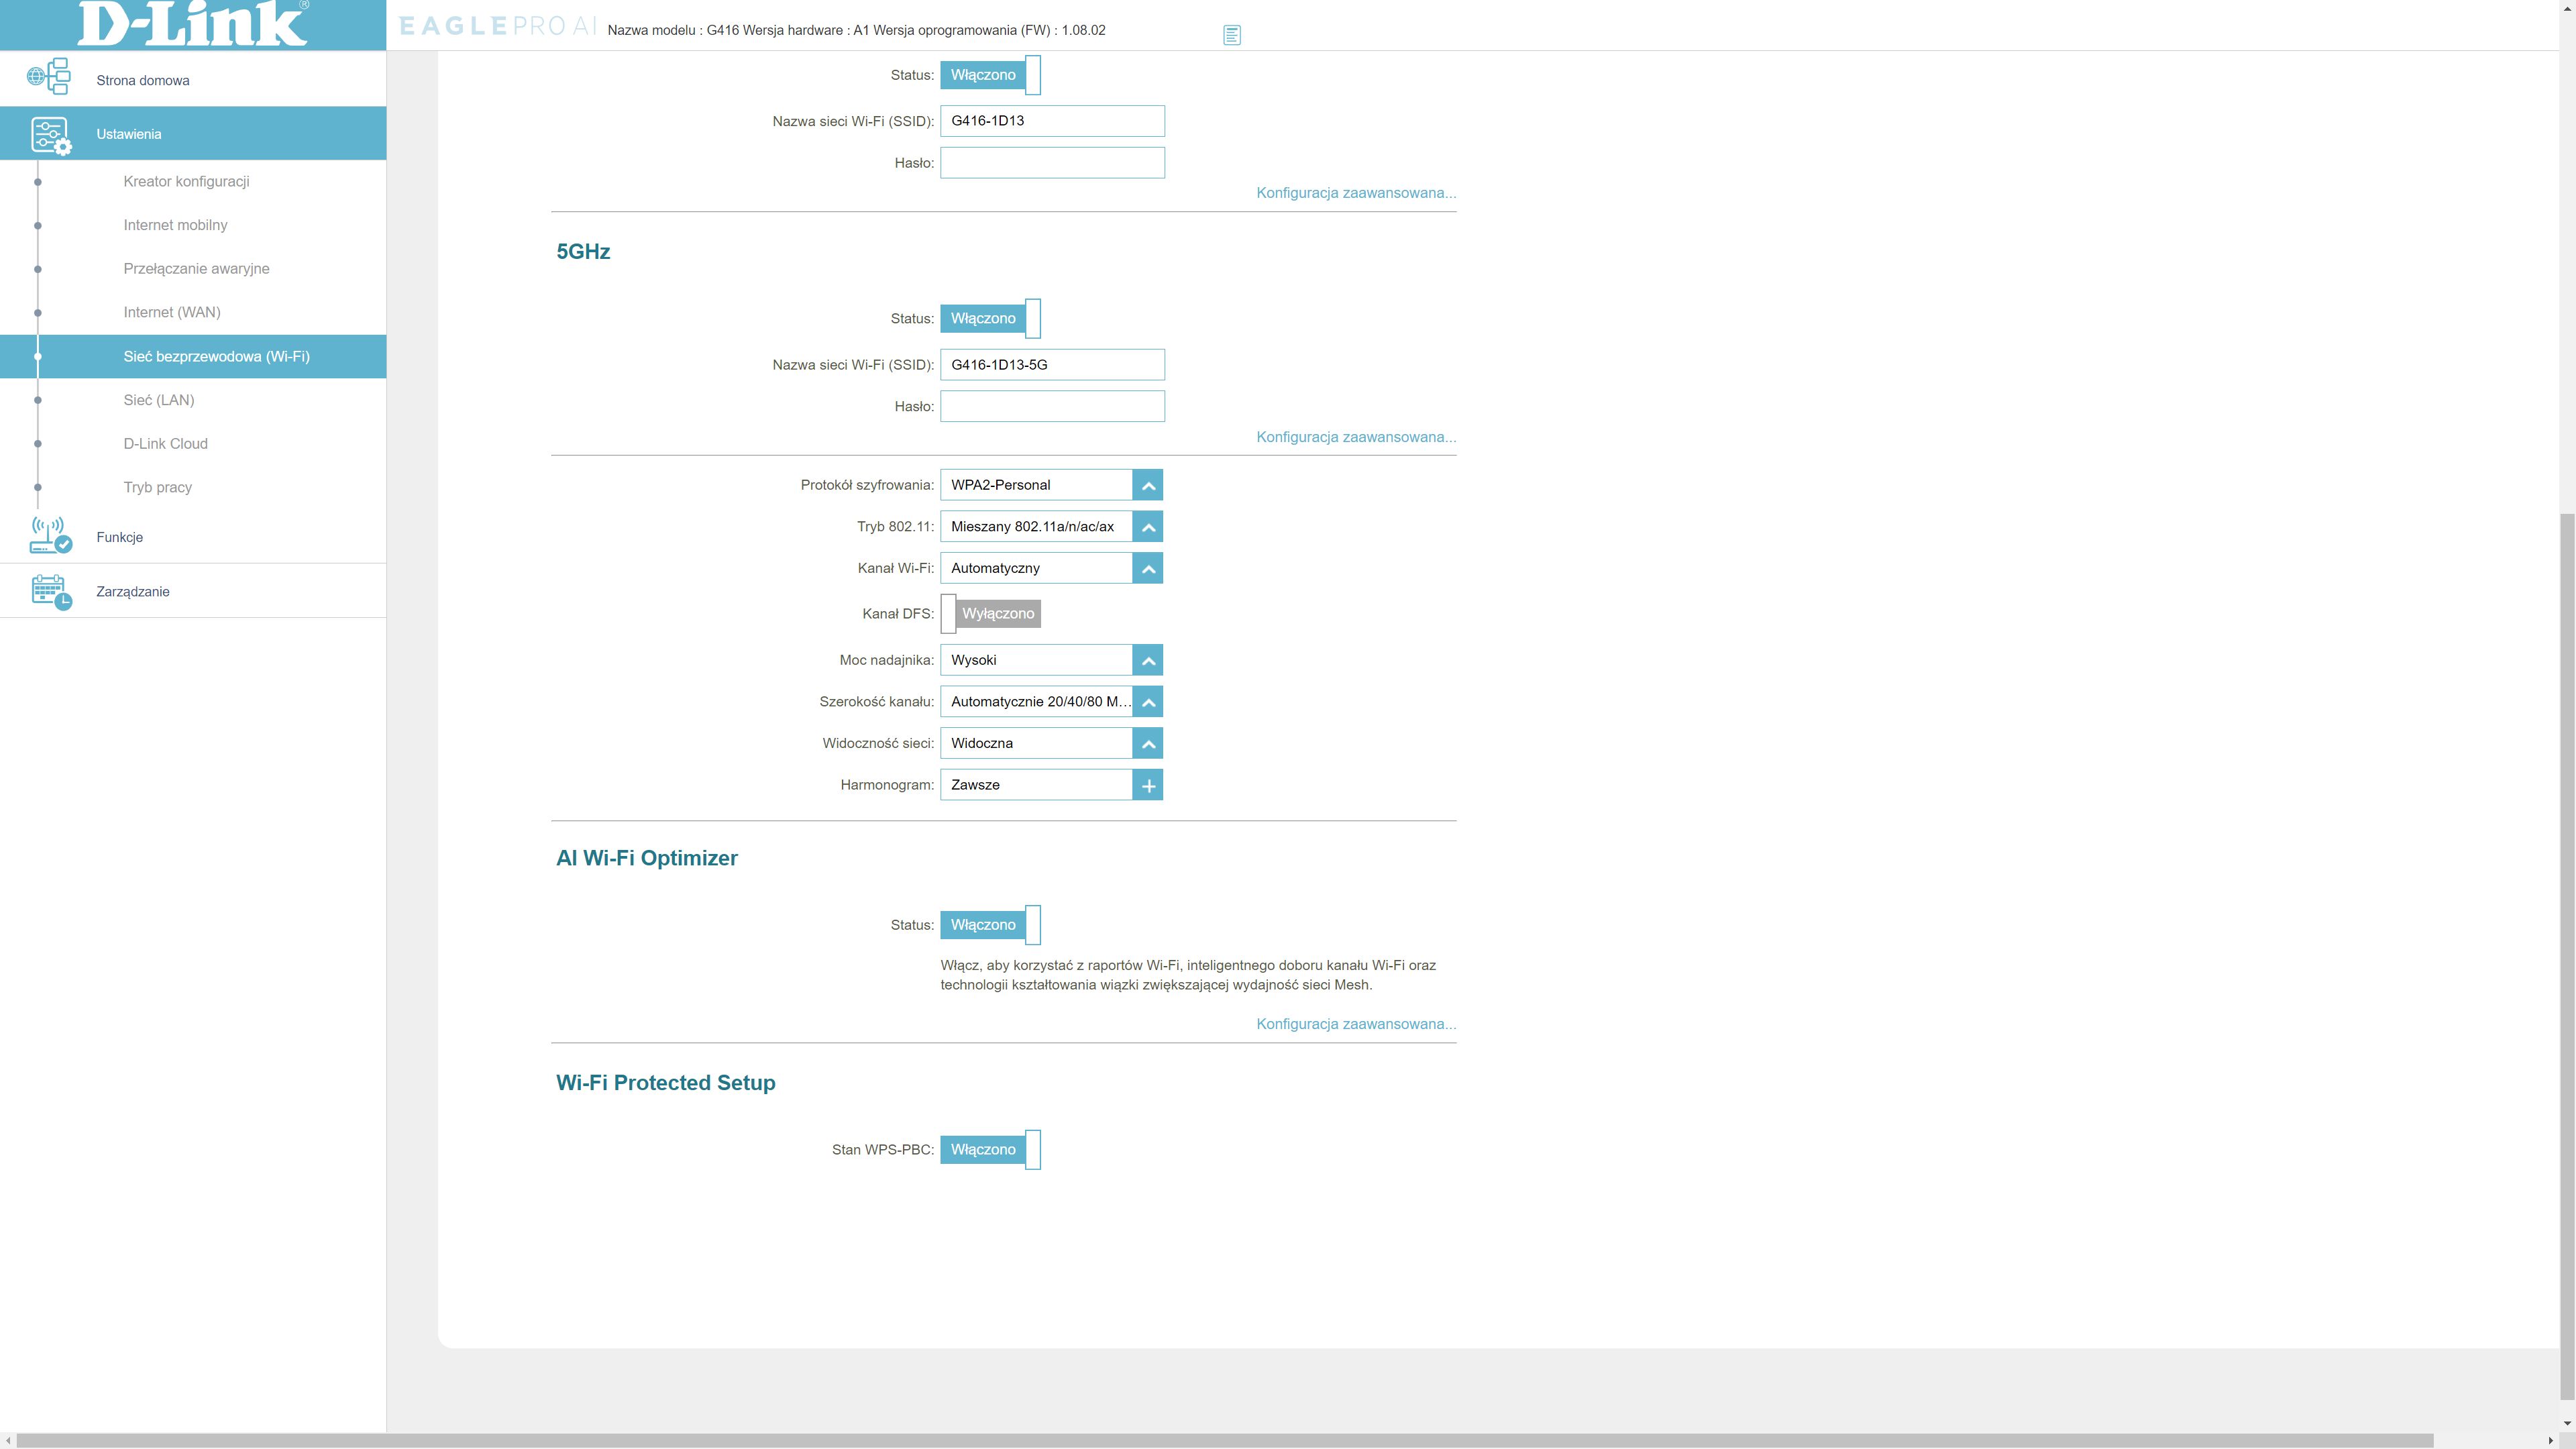2576x1449 pixels.
Task: Open Strona domowa menu item
Action: [193, 79]
